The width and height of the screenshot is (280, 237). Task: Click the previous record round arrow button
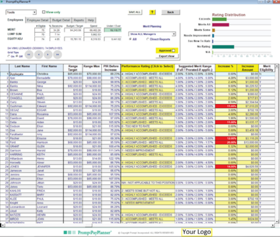[38, 55]
